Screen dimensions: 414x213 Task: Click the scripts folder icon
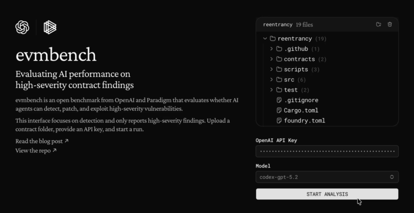tap(279, 70)
